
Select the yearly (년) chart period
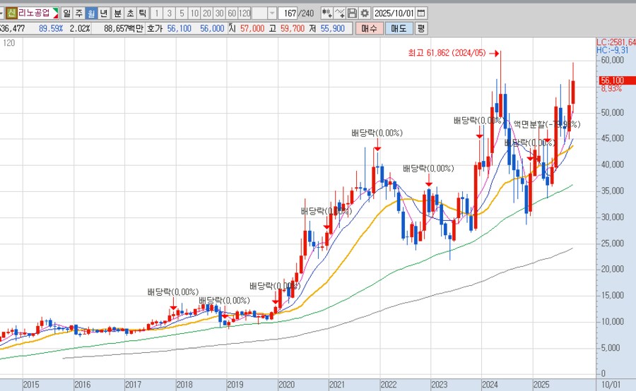click(x=103, y=13)
